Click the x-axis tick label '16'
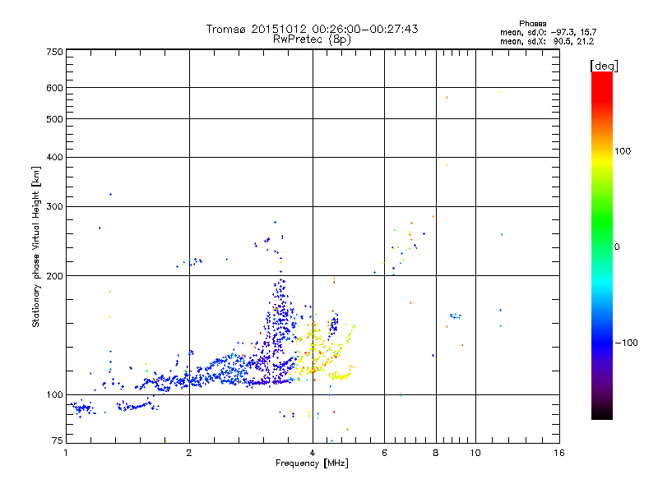The width and height of the screenshot is (658, 493). point(559,453)
